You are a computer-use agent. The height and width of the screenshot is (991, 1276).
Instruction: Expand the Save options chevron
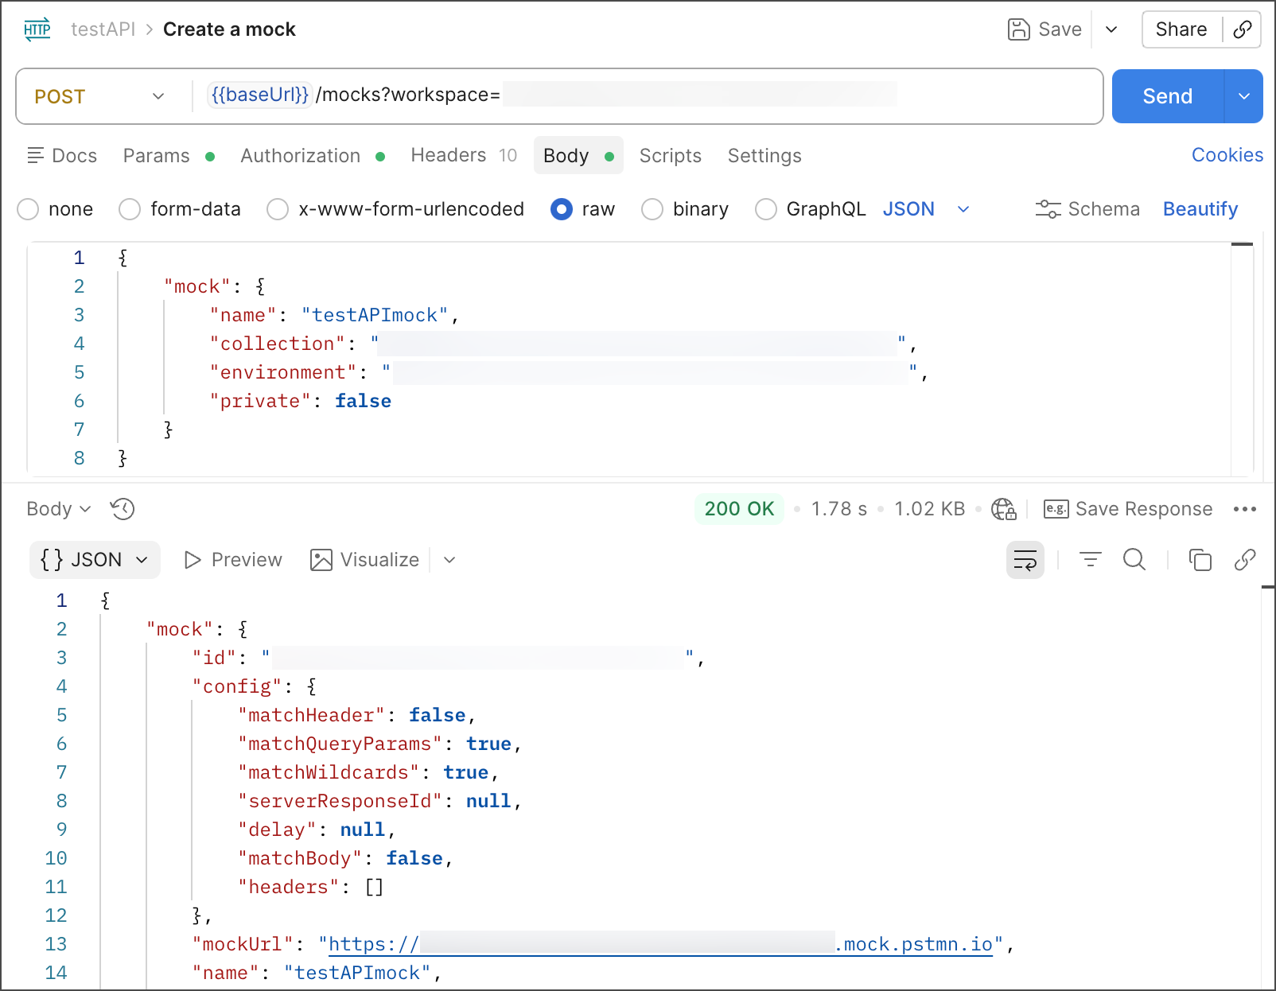1111,29
